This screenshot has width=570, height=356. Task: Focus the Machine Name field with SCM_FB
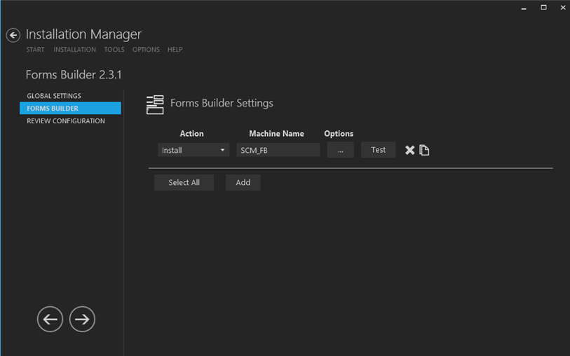pos(278,150)
